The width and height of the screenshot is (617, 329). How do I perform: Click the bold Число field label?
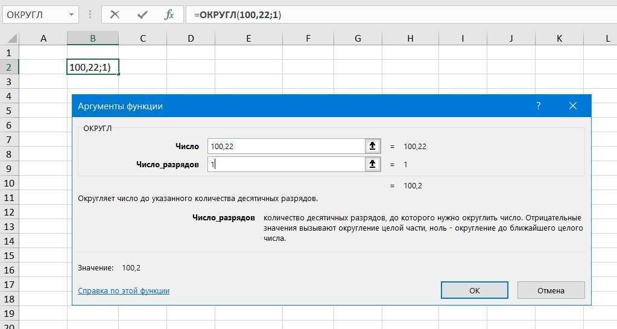pyautogui.click(x=188, y=146)
